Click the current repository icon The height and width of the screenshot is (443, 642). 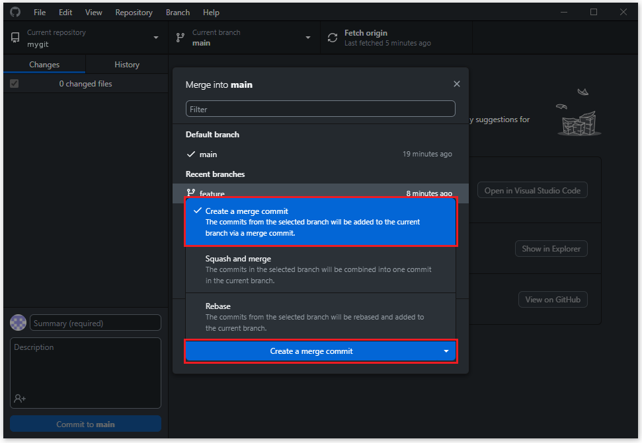pos(15,38)
